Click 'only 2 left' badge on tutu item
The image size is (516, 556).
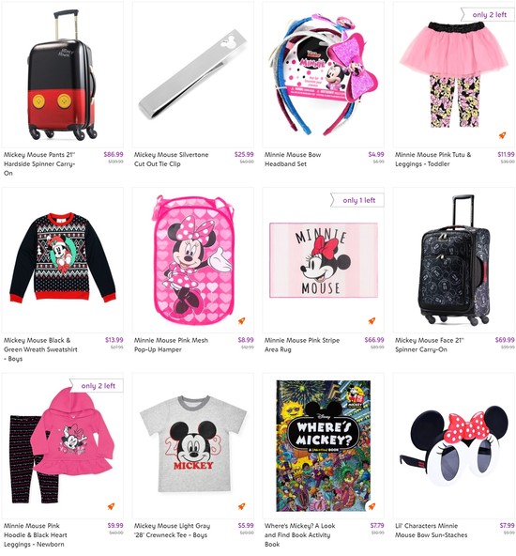pyautogui.click(x=488, y=14)
